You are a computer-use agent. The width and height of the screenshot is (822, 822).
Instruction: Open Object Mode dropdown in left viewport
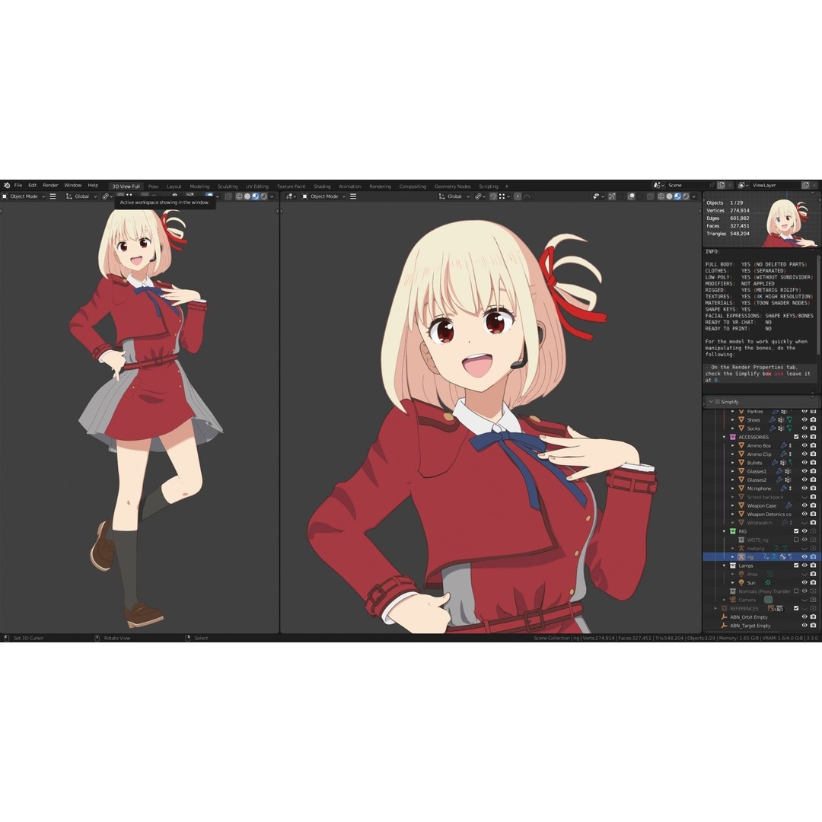tap(24, 196)
